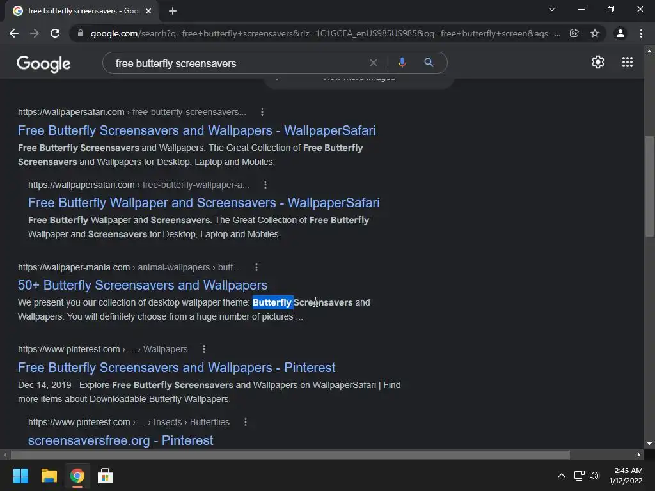Click the pinterest.com Insects Butterflies breadcrumb

coord(129,422)
